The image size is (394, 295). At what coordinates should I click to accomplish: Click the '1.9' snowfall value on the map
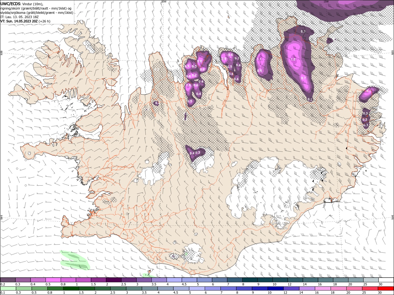pos(293,59)
